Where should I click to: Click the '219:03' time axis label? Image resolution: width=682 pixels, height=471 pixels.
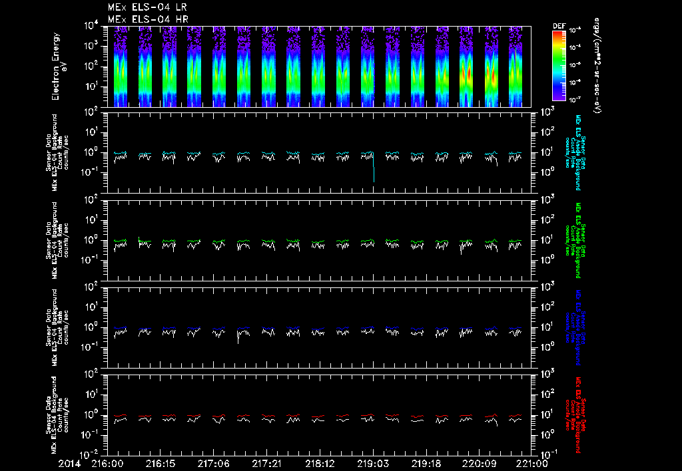(373, 464)
